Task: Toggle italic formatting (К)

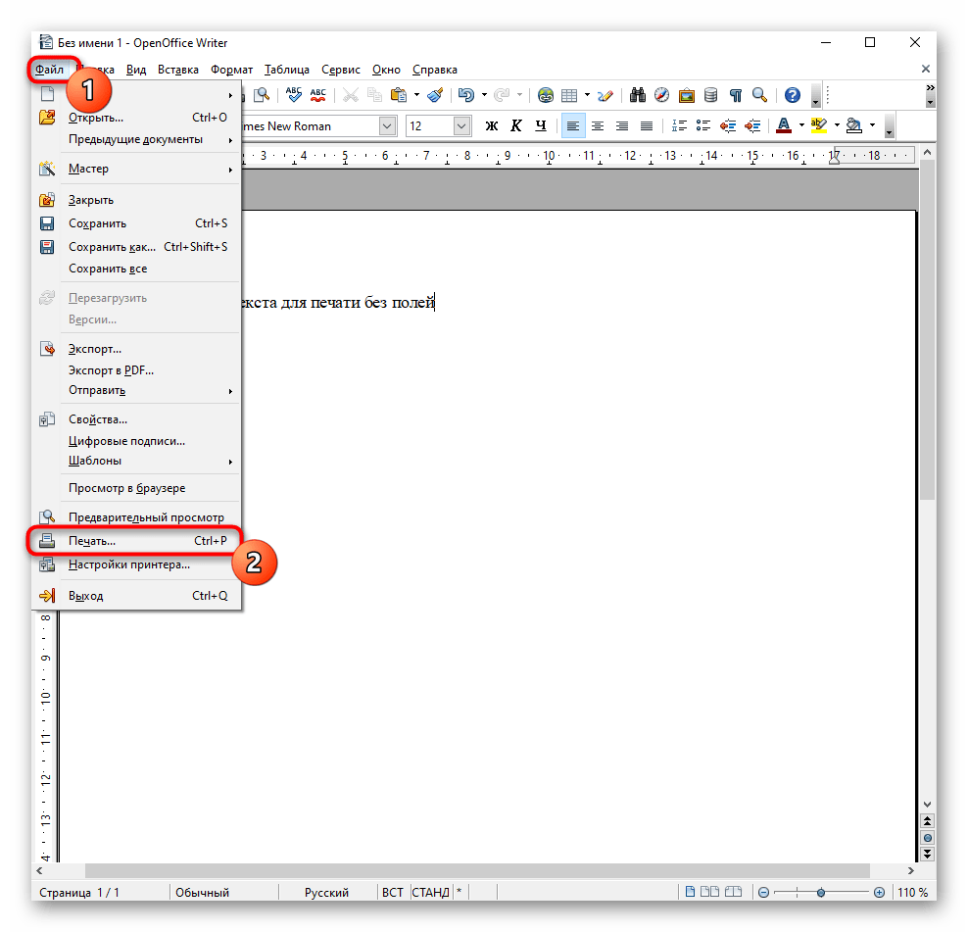Action: pos(516,125)
